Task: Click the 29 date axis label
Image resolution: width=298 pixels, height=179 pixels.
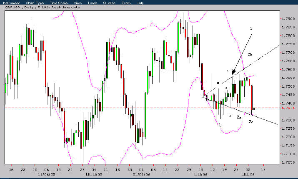Action: 189,170
